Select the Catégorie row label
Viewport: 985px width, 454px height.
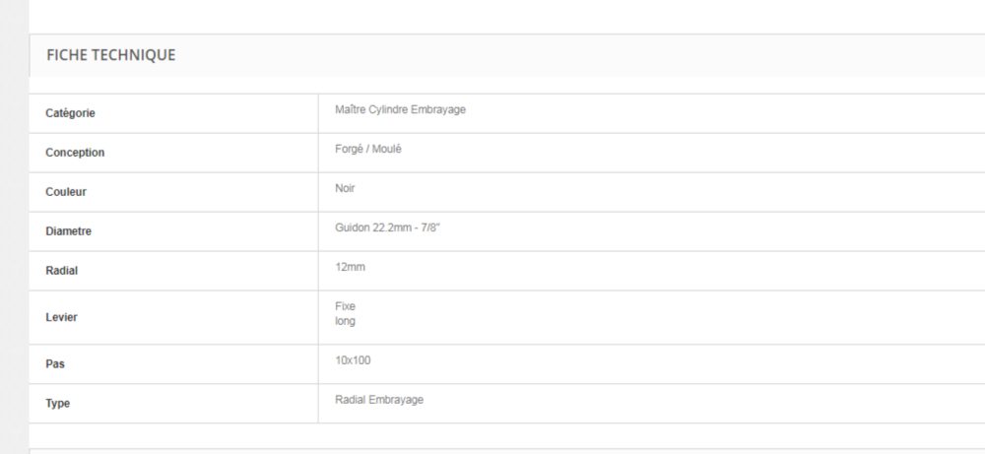point(70,113)
